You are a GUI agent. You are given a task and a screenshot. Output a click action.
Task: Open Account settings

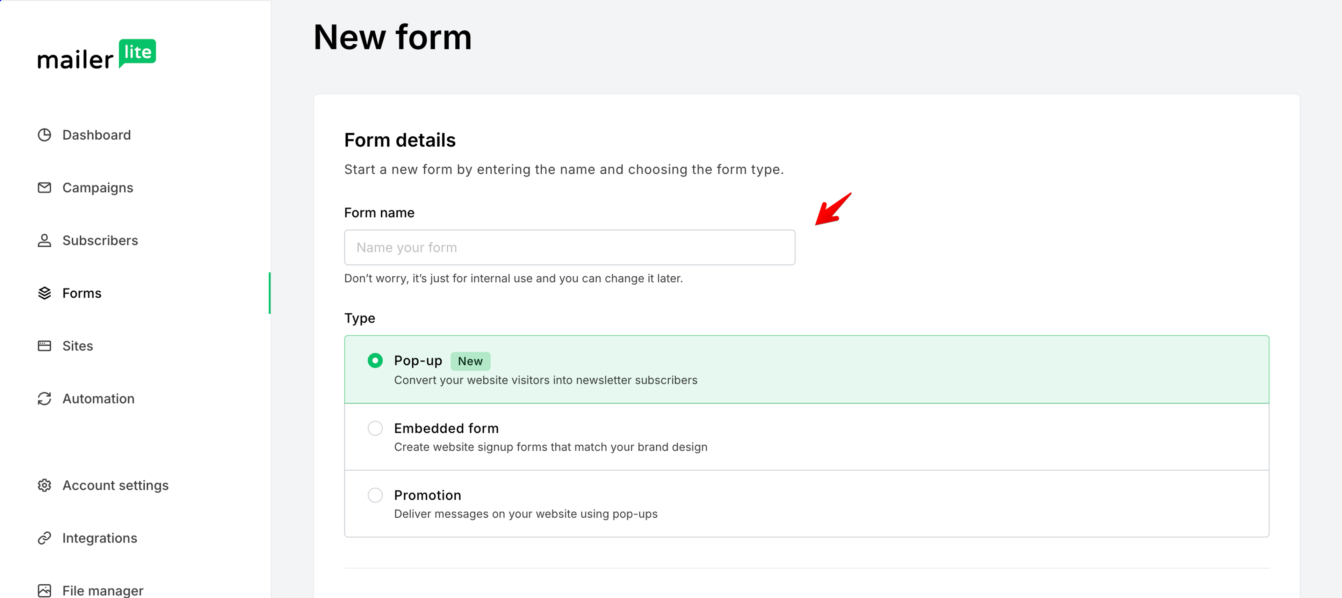[x=115, y=485]
